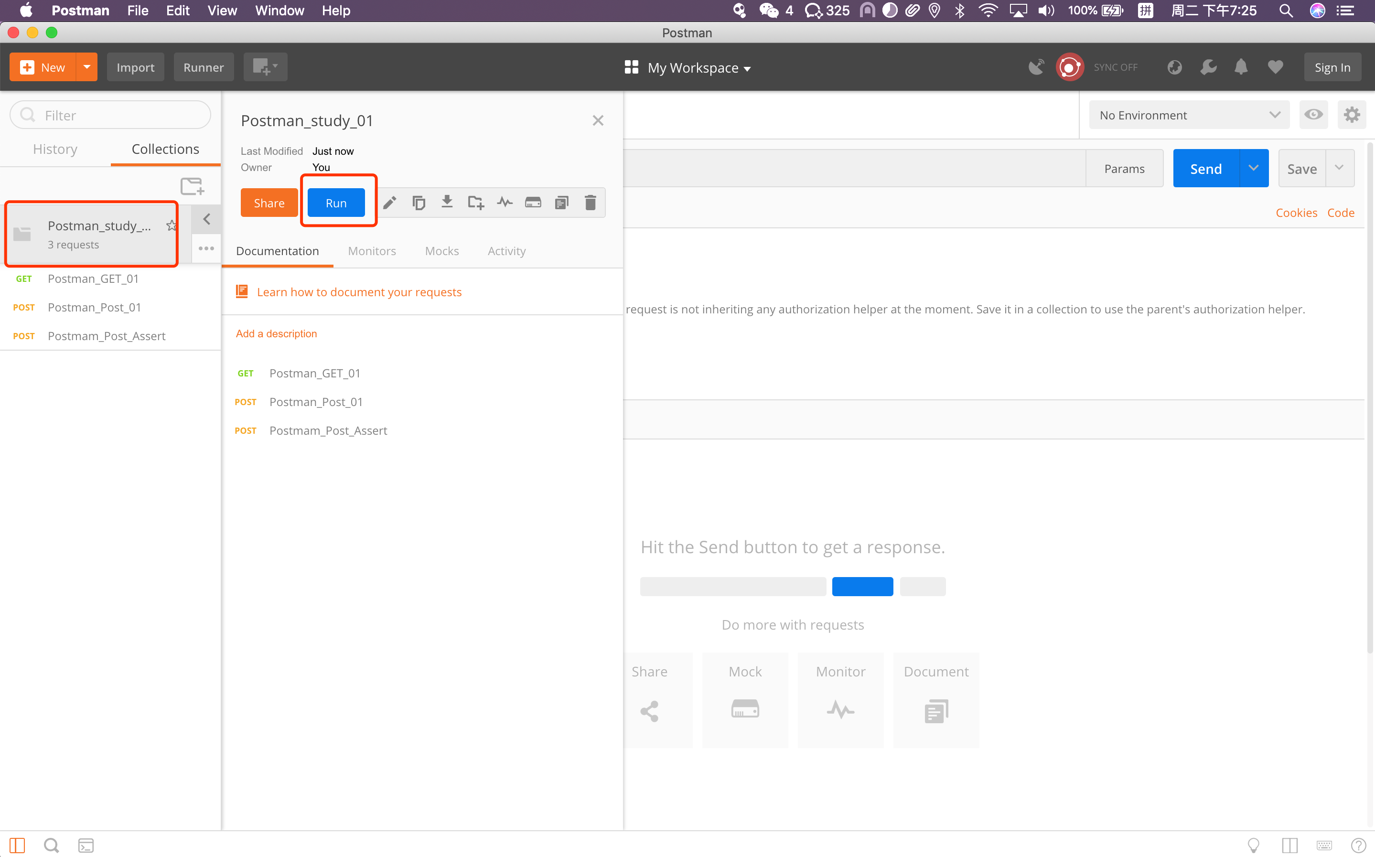1375x857 pixels.
Task: Click the edit pencil icon for collection
Action: pos(390,203)
